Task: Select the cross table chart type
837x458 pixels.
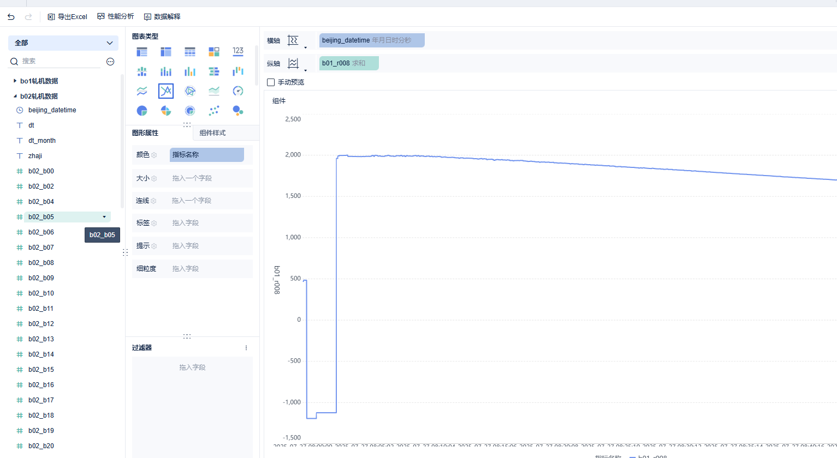Action: click(x=166, y=52)
